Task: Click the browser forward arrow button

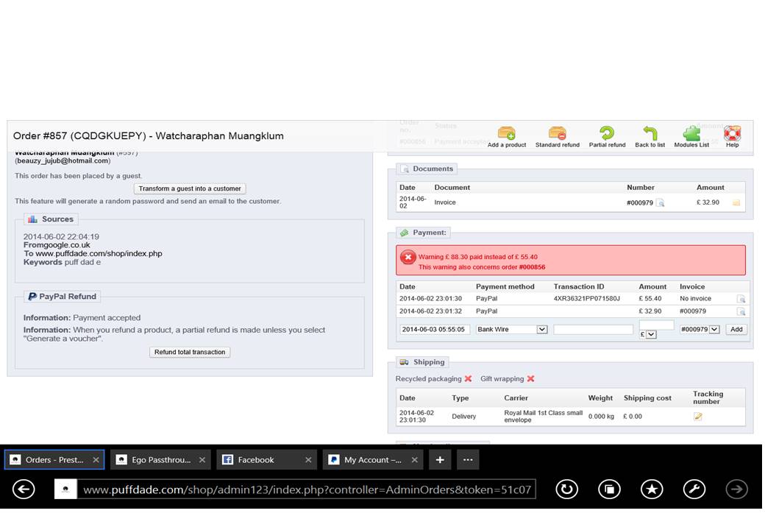Action: [736, 489]
